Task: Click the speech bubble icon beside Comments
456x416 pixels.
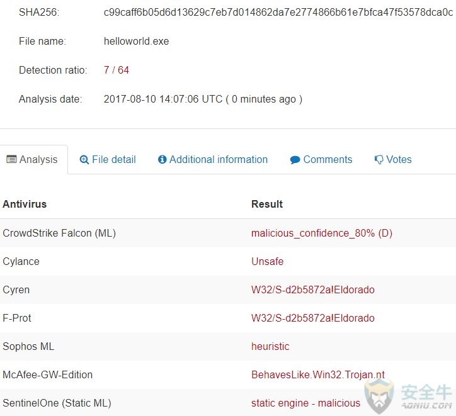Action: point(295,160)
